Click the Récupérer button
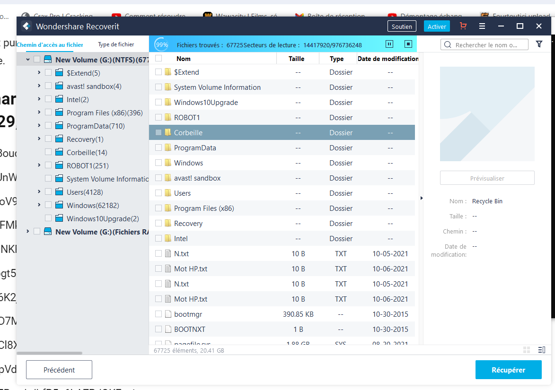555x390 pixels. tap(508, 370)
